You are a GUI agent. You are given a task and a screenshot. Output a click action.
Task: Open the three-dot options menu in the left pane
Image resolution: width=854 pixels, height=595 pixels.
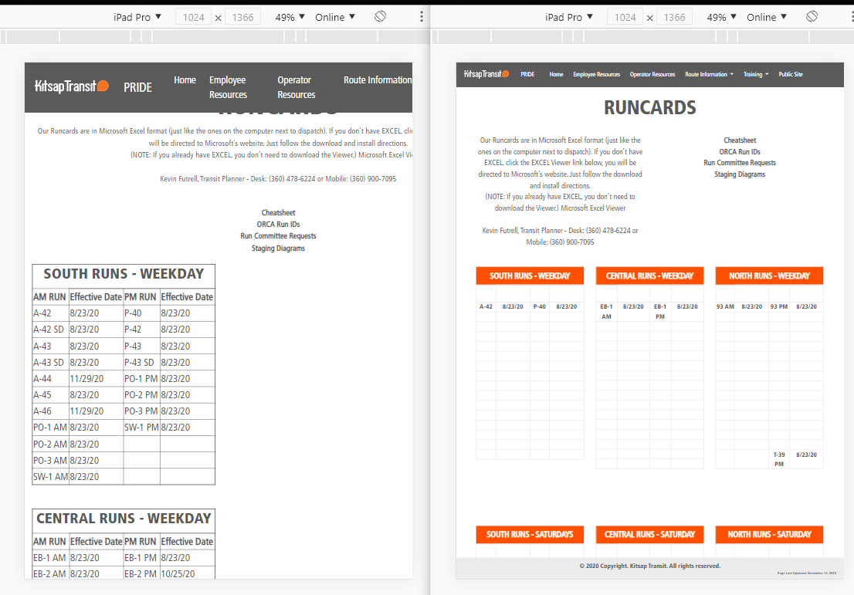421,17
